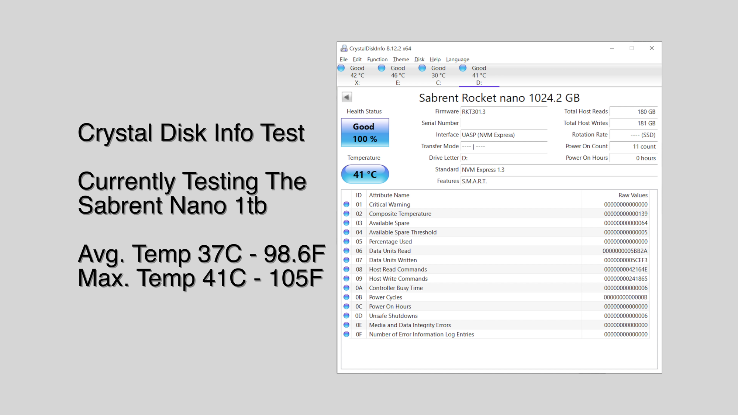Click the Standard field NVM Express 1.3
738x415 pixels.
559,170
